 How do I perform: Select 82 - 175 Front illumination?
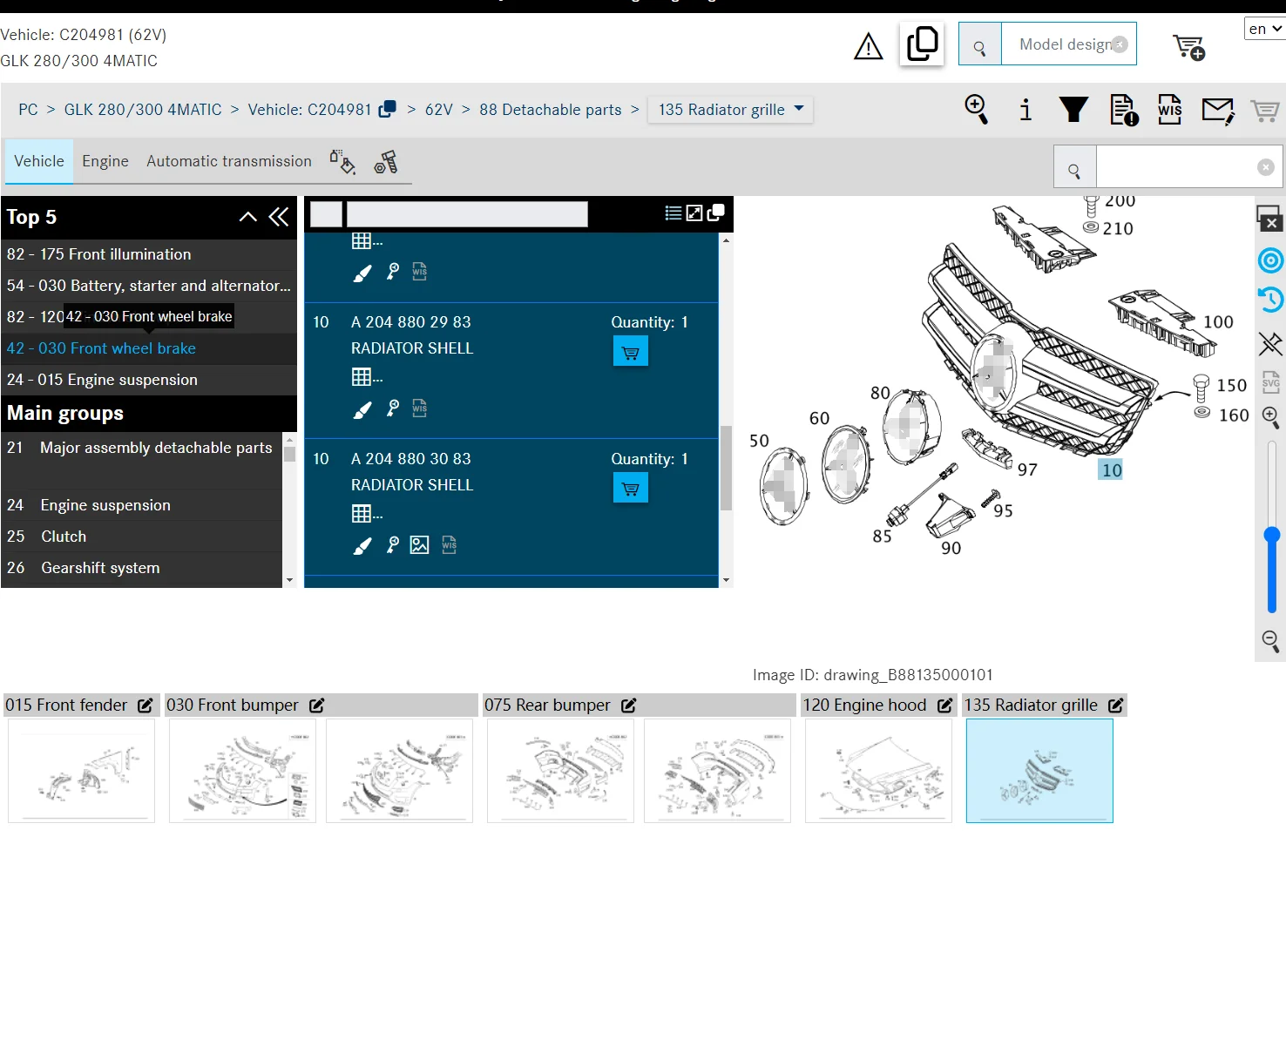pyautogui.click(x=148, y=254)
